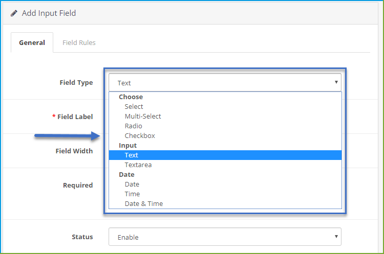The width and height of the screenshot is (384, 254).
Task: Click the Field Width label
Action: (x=74, y=151)
